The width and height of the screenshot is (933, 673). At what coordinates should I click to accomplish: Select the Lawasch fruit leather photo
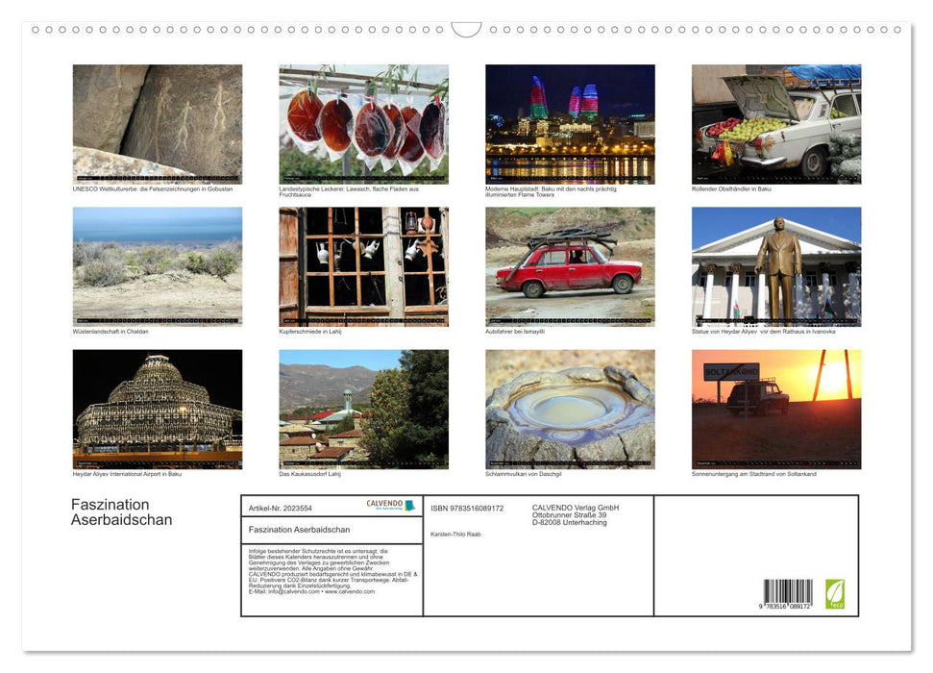363,122
